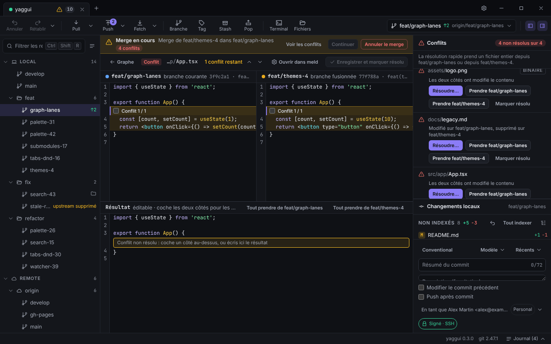The height and width of the screenshot is (344, 551).
Task: Click the Rétablir redo icon
Action: pyautogui.click(x=38, y=23)
